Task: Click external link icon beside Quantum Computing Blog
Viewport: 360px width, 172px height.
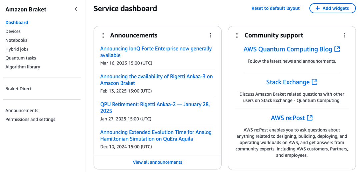Action: pos(337,49)
